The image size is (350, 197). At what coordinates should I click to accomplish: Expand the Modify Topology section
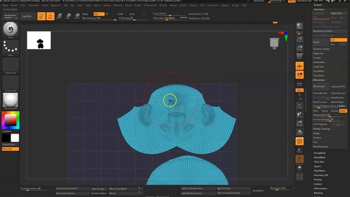click(322, 129)
